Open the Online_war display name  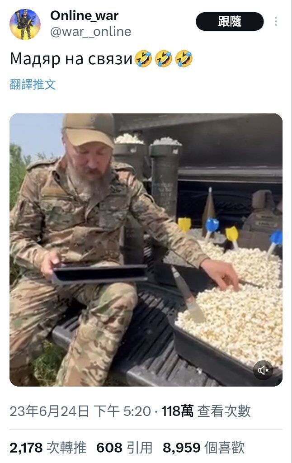click(x=85, y=15)
